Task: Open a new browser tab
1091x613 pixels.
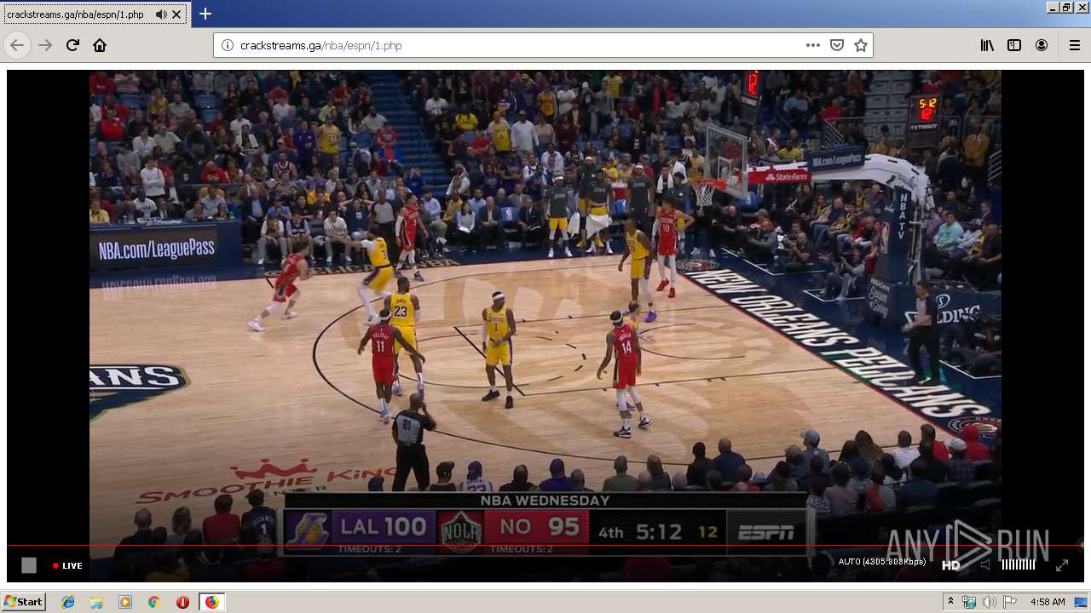Action: pos(205,14)
